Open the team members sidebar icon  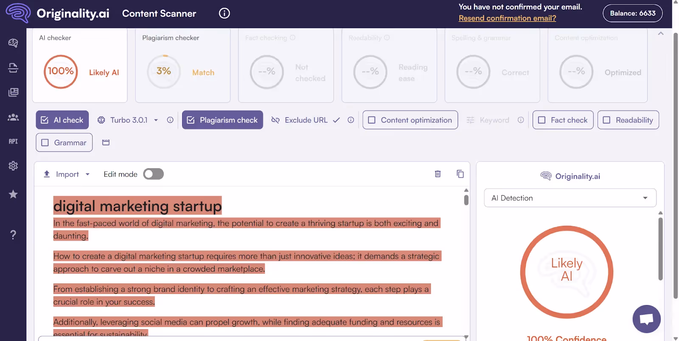pos(13,117)
